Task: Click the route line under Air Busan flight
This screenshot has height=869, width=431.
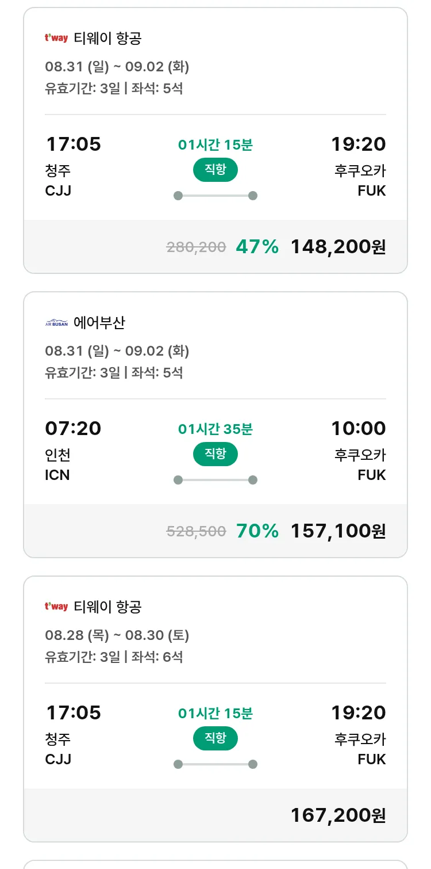Action: [215, 480]
